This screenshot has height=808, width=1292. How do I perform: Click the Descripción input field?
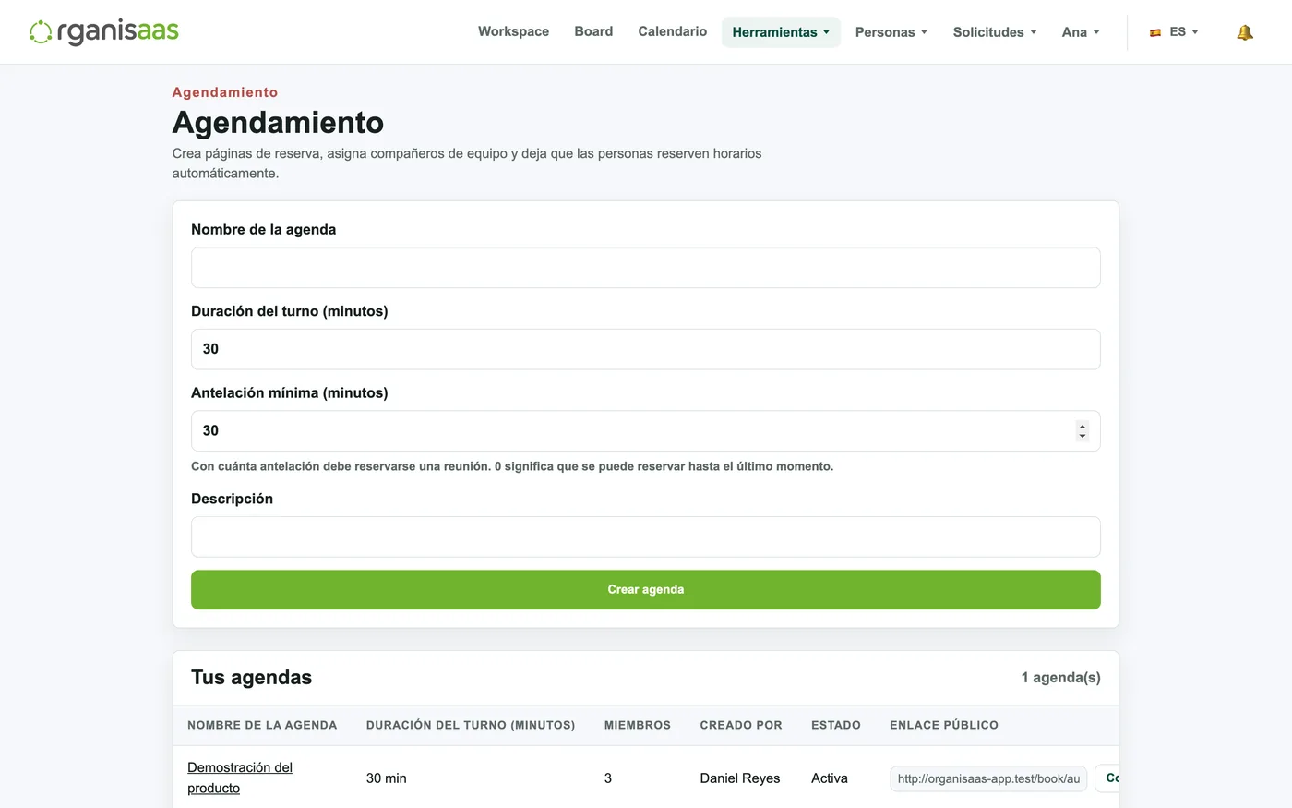646,537
